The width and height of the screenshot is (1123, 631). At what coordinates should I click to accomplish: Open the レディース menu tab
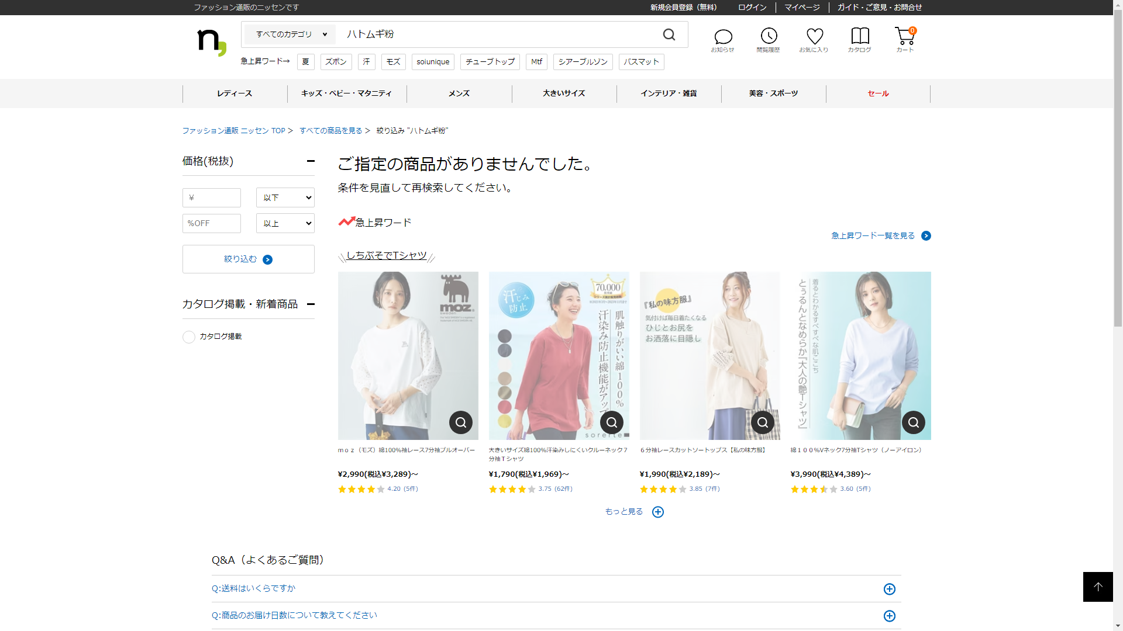click(x=235, y=93)
